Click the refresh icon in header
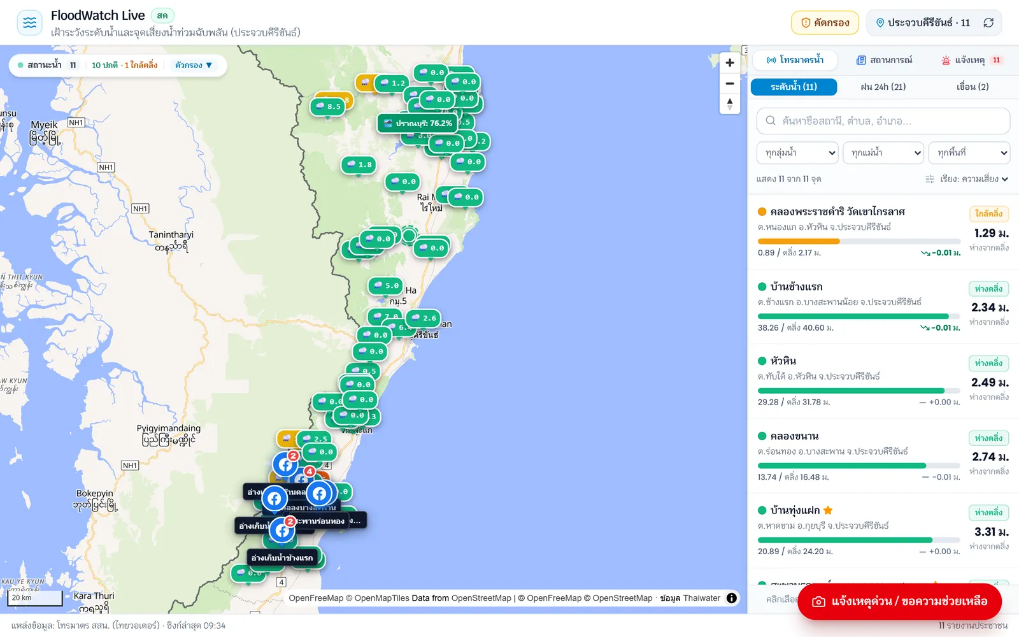Image resolution: width=1019 pixels, height=637 pixels. click(x=988, y=23)
